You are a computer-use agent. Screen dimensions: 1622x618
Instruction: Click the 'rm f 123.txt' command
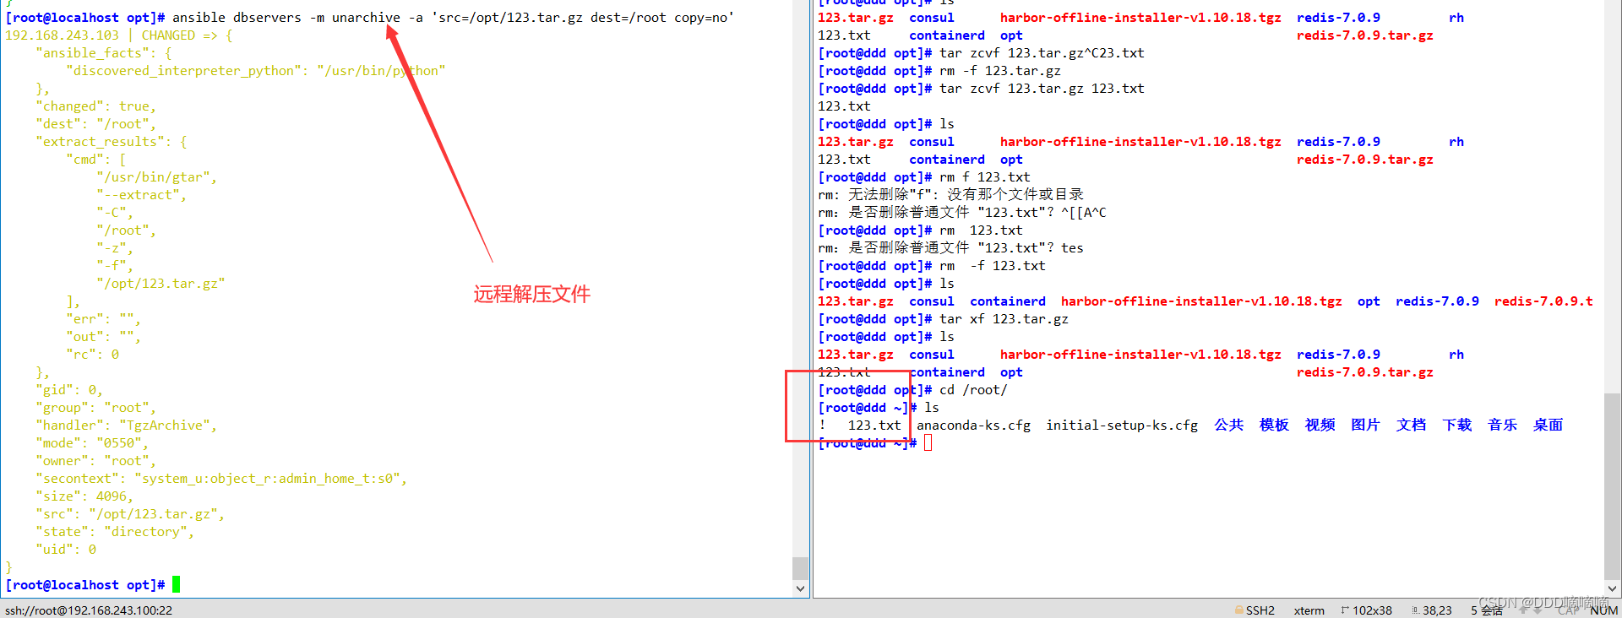[985, 177]
